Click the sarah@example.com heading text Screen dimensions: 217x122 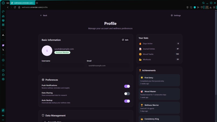(x=64, y=49)
